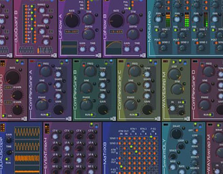223x174 pixels.
Task: Click the DELAY knob on SwarmDLY
Action: coord(177,134)
